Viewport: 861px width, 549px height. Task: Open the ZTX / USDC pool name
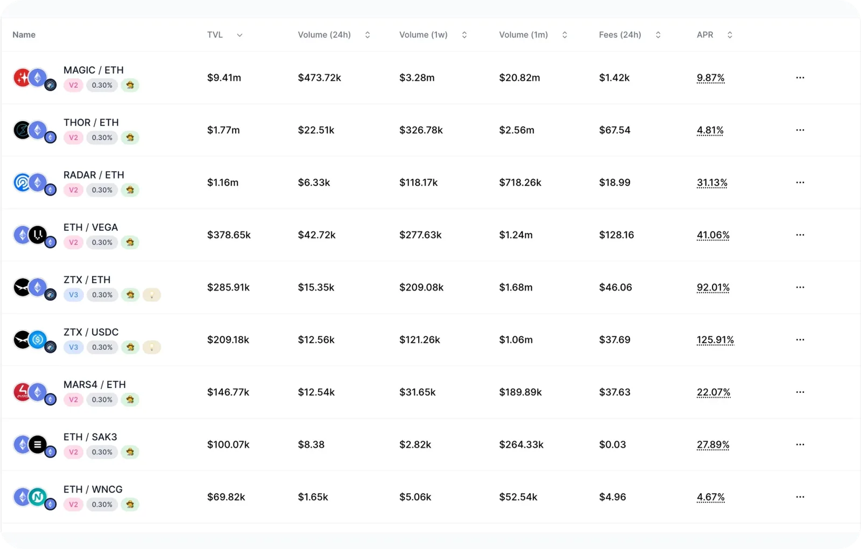[x=91, y=332]
